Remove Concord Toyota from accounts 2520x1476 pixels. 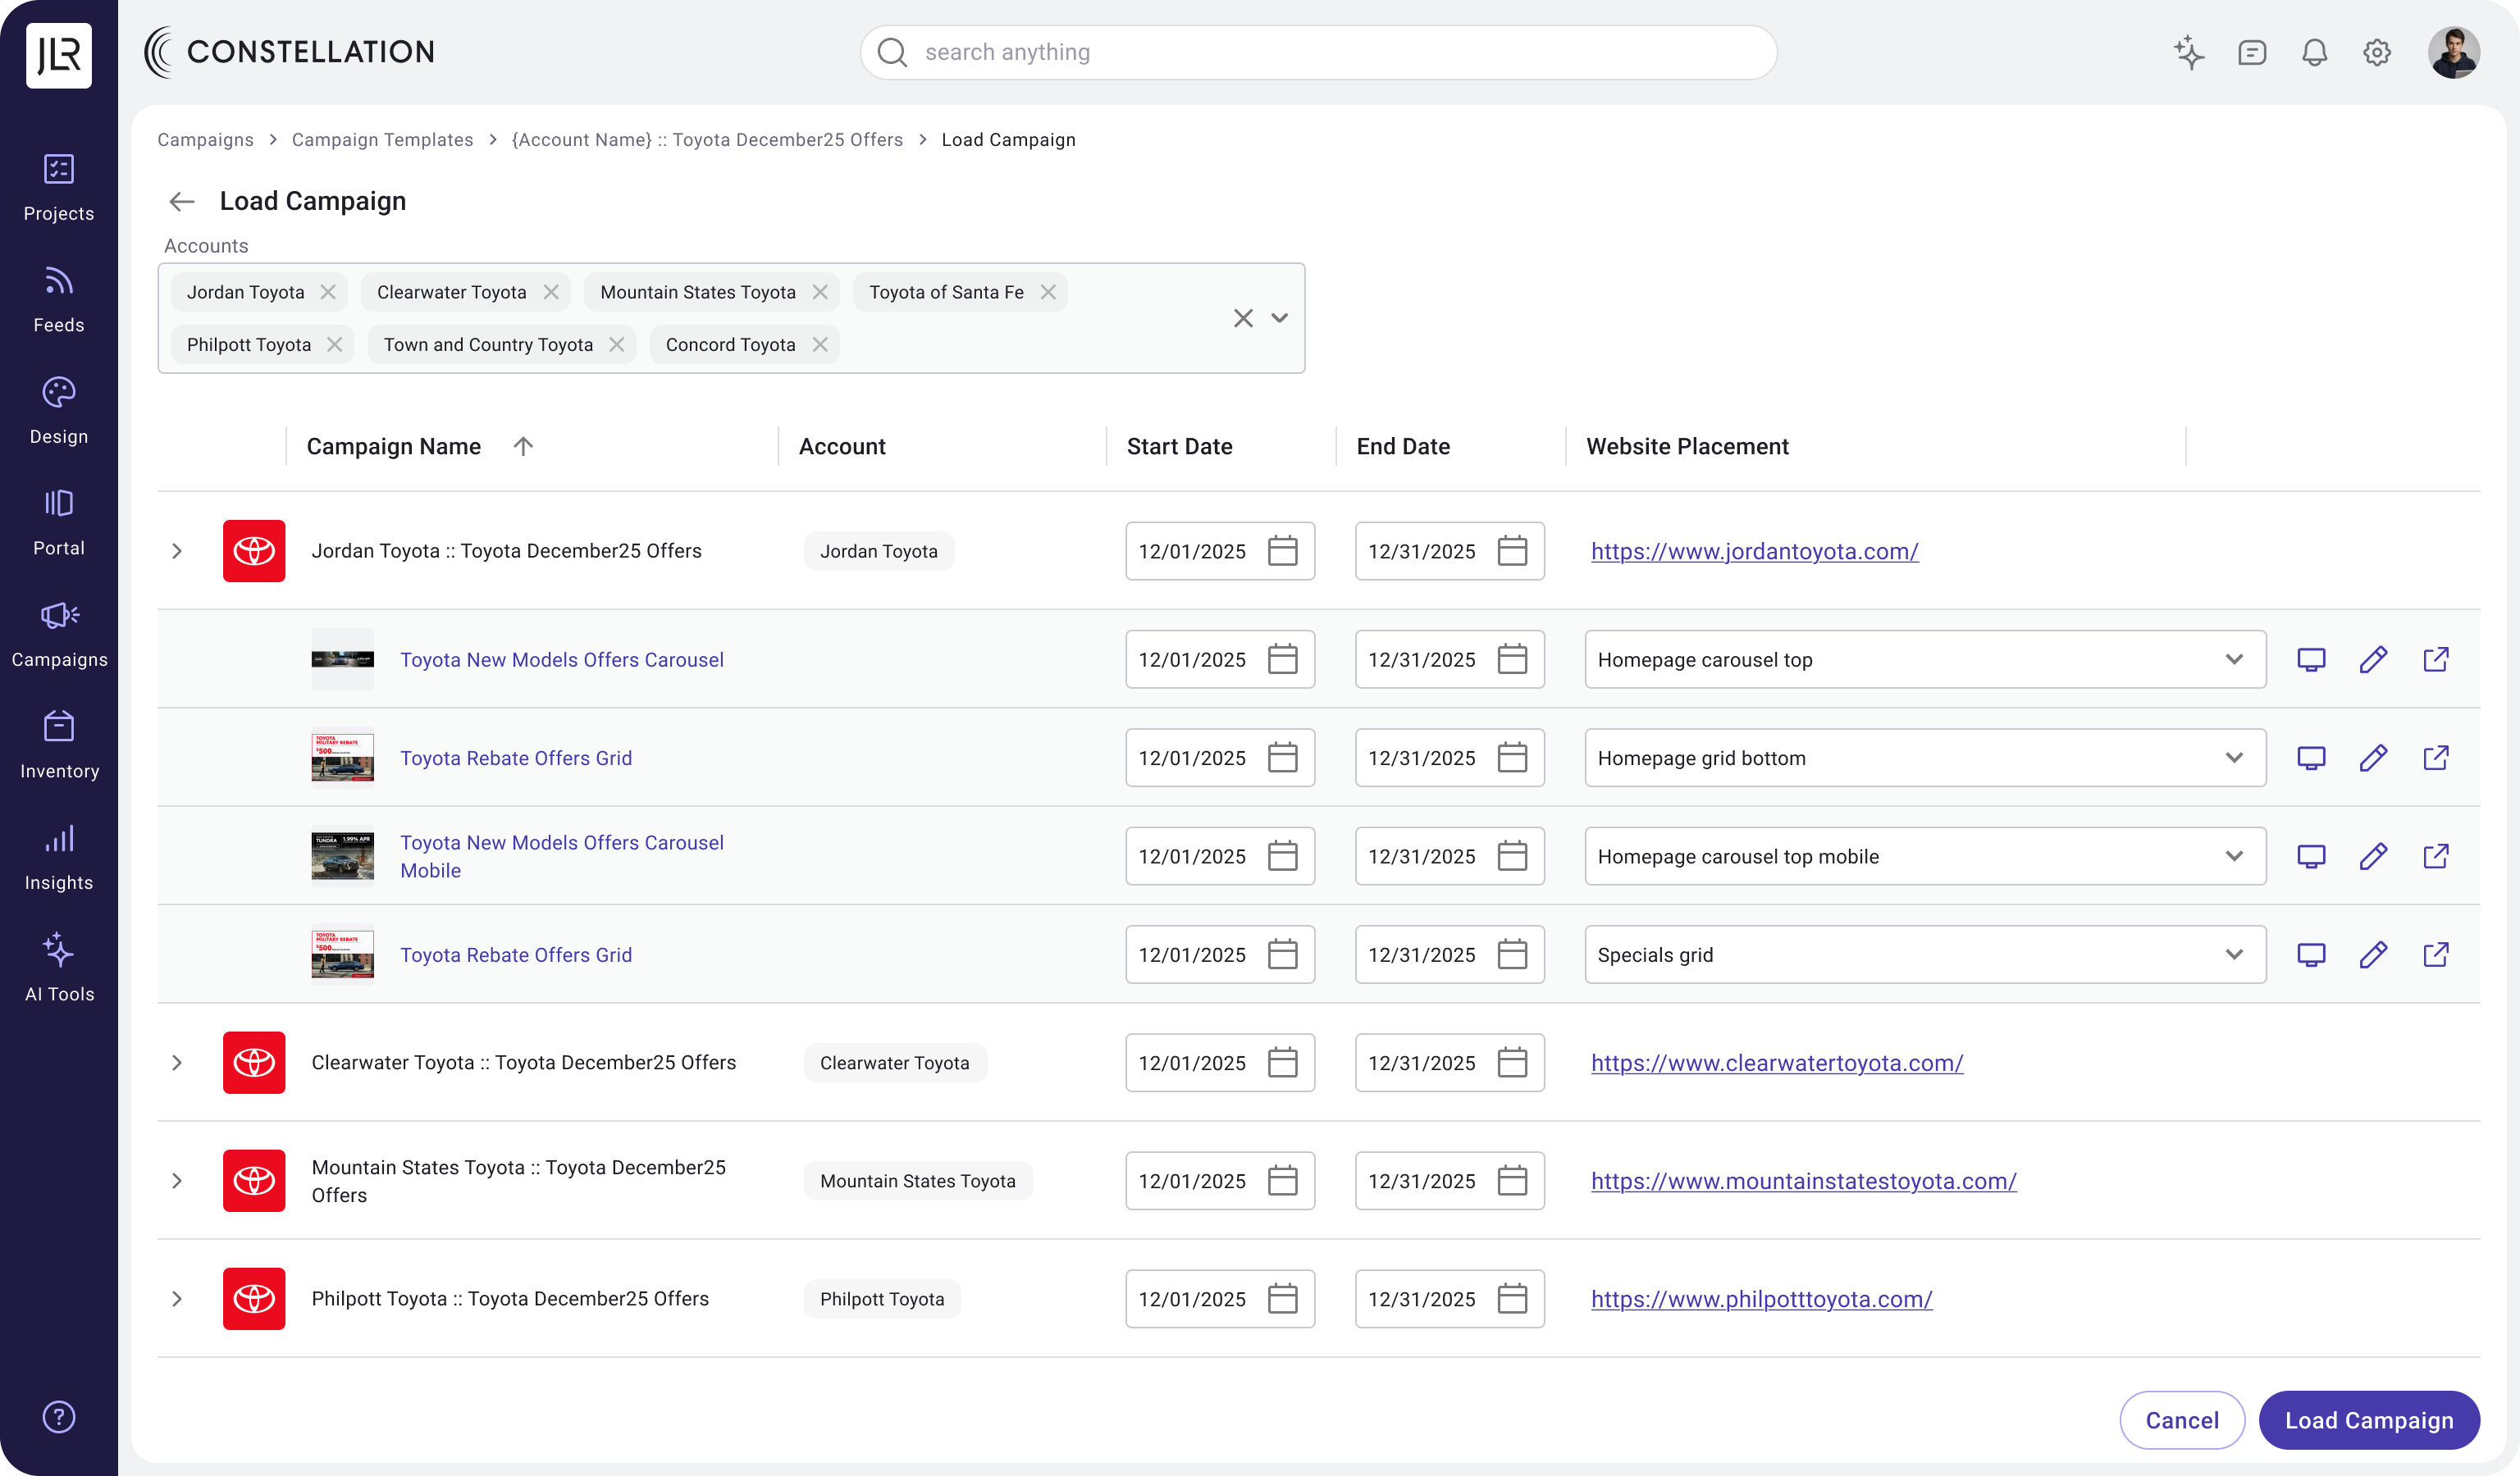820,344
